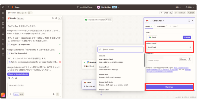Click the Search events input field

(x=121, y=49)
